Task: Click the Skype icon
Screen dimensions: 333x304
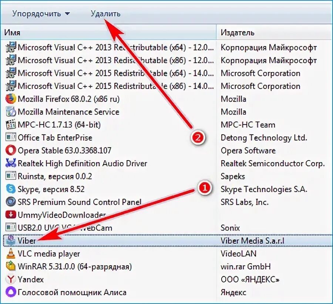Action: 11,189
